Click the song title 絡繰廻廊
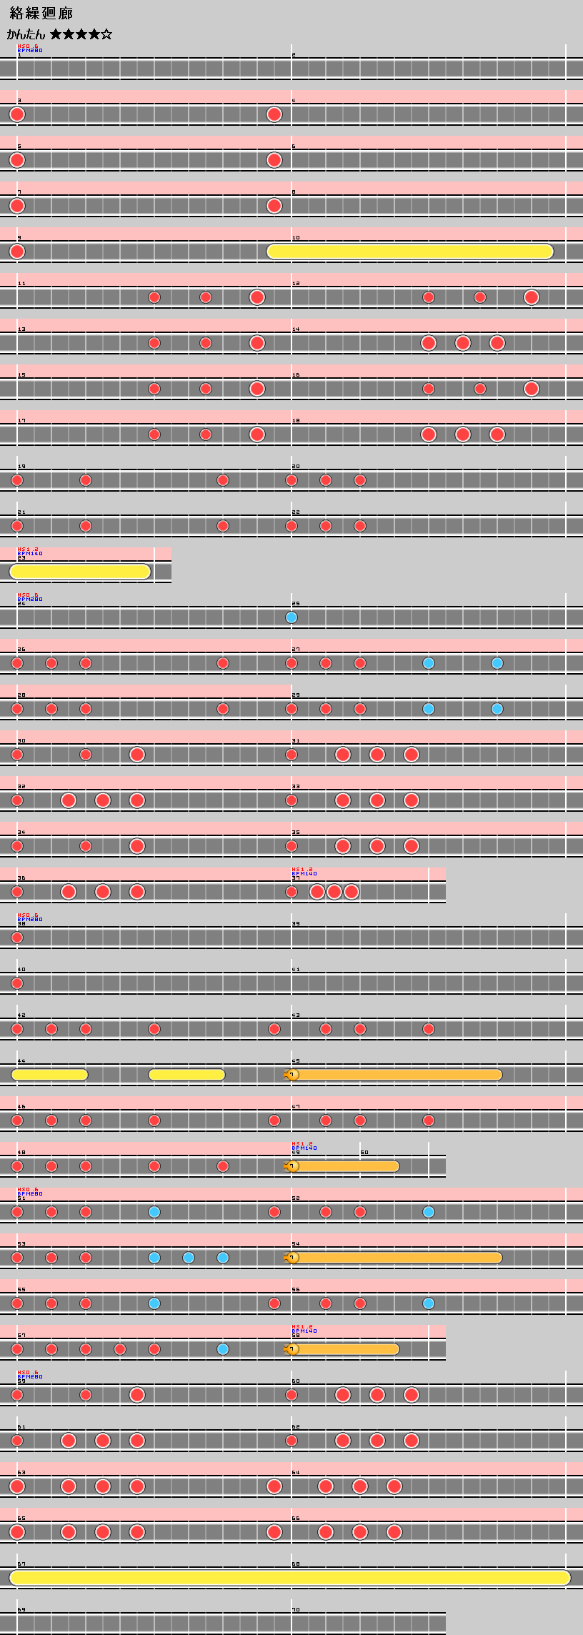 click(x=41, y=14)
